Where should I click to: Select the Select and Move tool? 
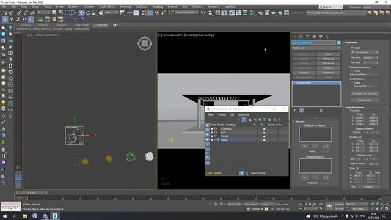point(81,13)
